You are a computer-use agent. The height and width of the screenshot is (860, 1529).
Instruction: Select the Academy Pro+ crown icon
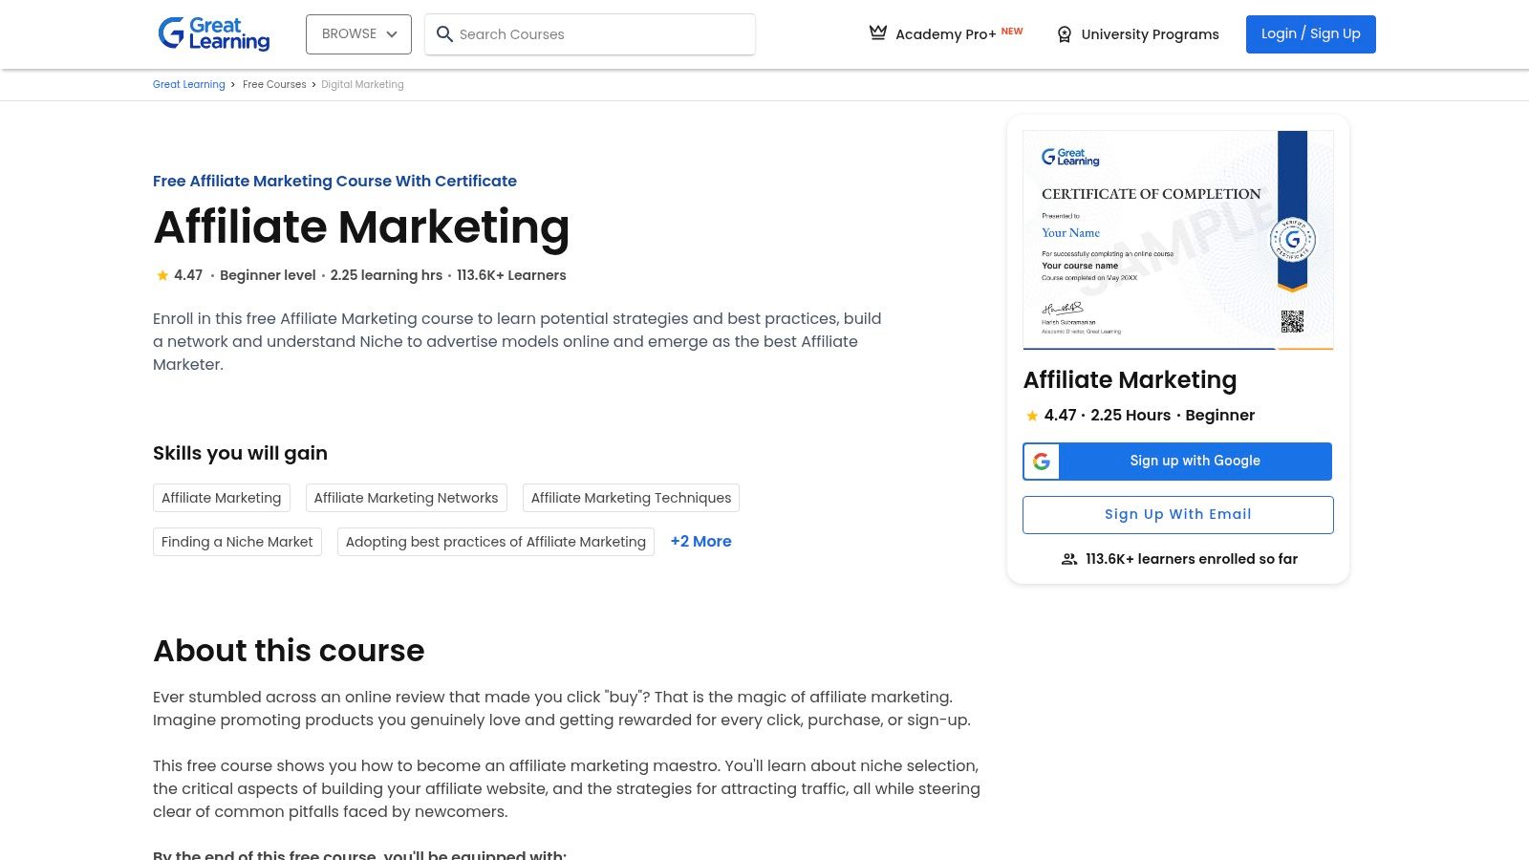(x=877, y=32)
